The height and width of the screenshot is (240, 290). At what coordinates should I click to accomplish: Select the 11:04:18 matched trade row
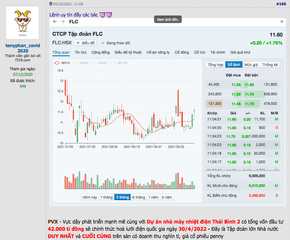click(x=242, y=153)
